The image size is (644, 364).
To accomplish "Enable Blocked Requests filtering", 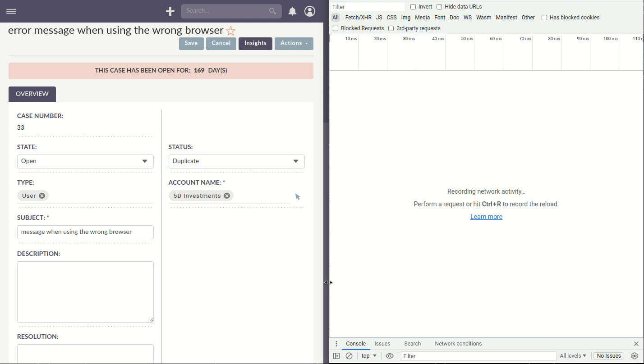I will [336, 28].
